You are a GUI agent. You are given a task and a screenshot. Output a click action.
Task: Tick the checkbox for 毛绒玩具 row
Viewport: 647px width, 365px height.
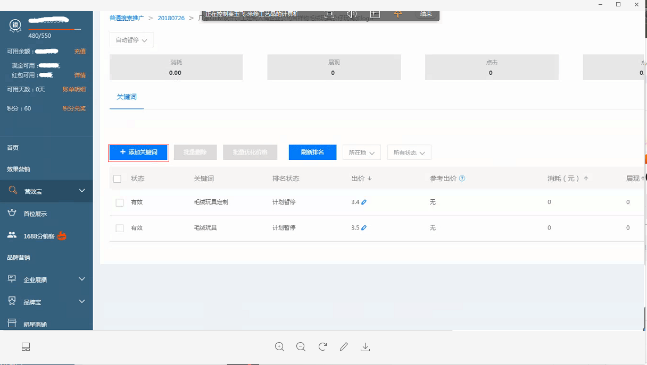coord(120,228)
